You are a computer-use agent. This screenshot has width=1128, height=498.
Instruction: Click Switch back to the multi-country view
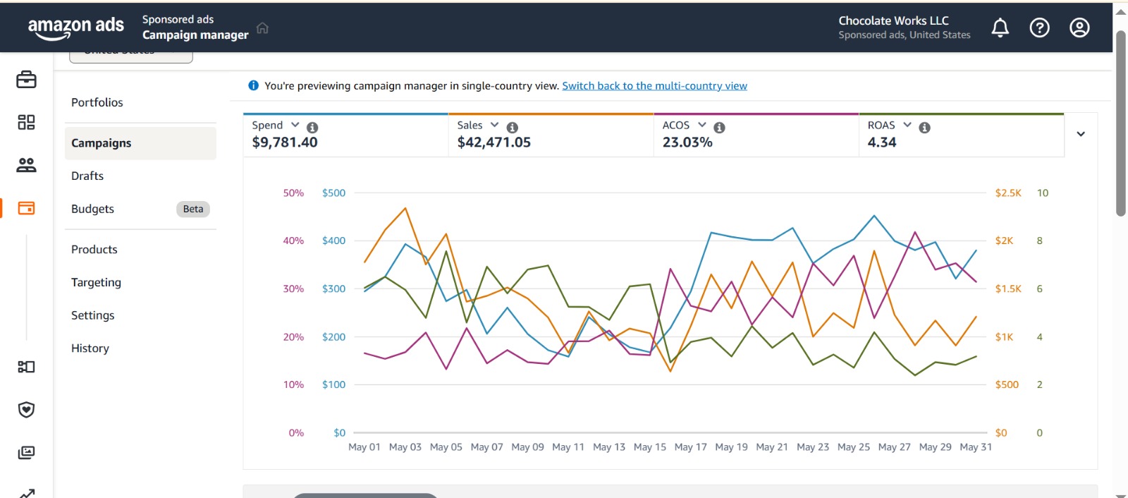tap(654, 86)
